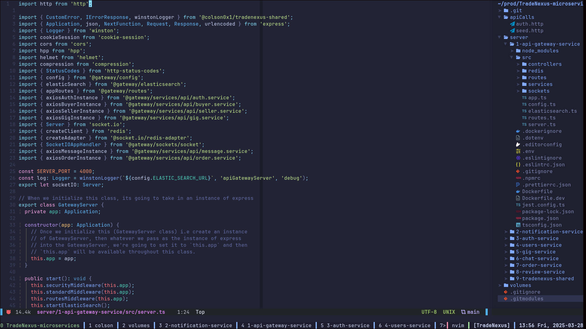This screenshot has width=586, height=329.
Task: Click the .editorconfig icon
Action: pos(518,145)
